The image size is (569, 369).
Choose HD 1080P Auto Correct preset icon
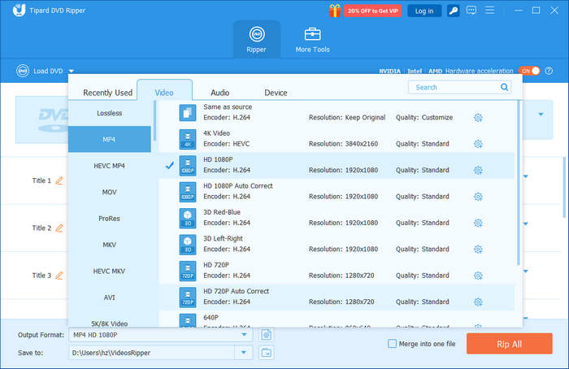(188, 192)
